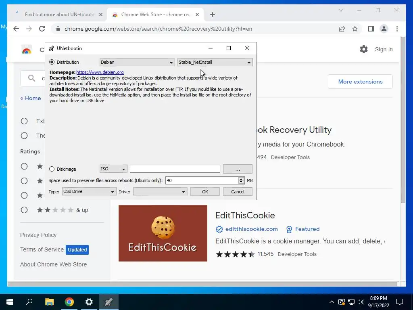This screenshot has width=413, height=310.
Task: Select the 2 stars & up rating filter
Action: tap(24, 210)
